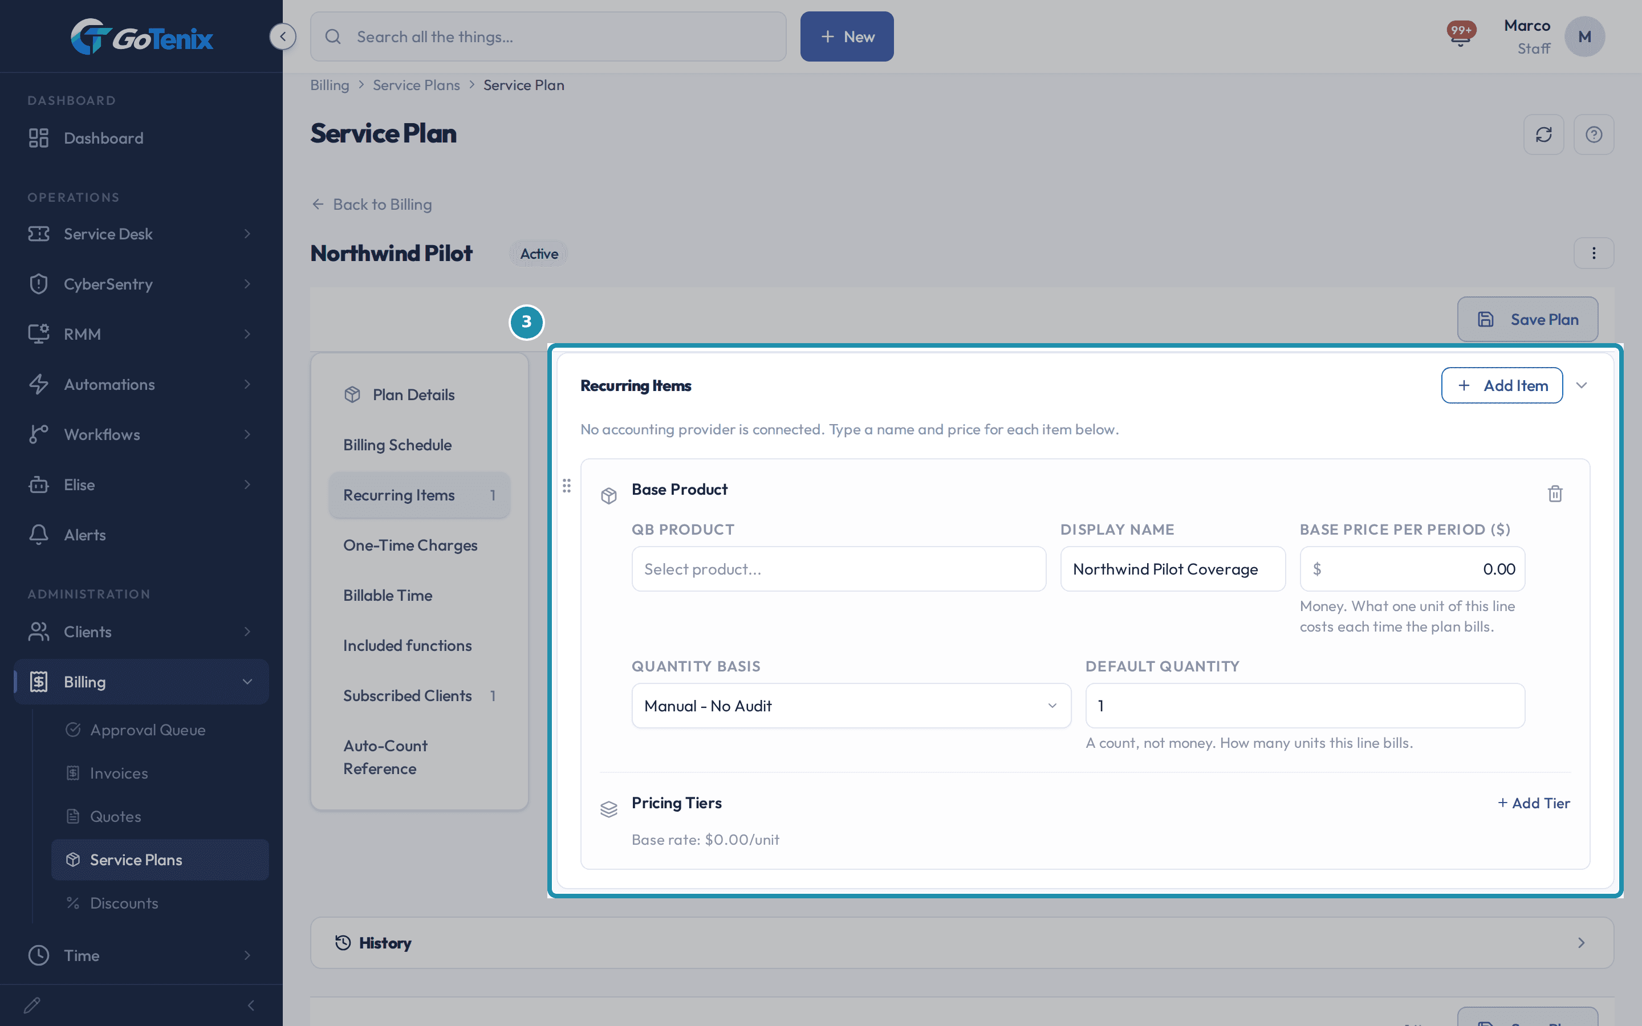The image size is (1642, 1026).
Task: Delete Base Product with trash icon
Action: [x=1555, y=493]
